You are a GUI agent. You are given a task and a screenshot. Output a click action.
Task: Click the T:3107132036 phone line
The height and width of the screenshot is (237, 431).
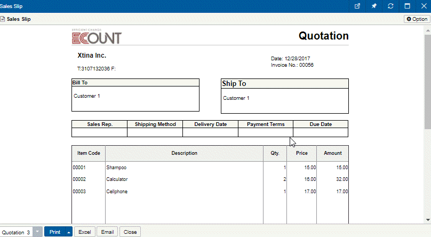point(97,68)
